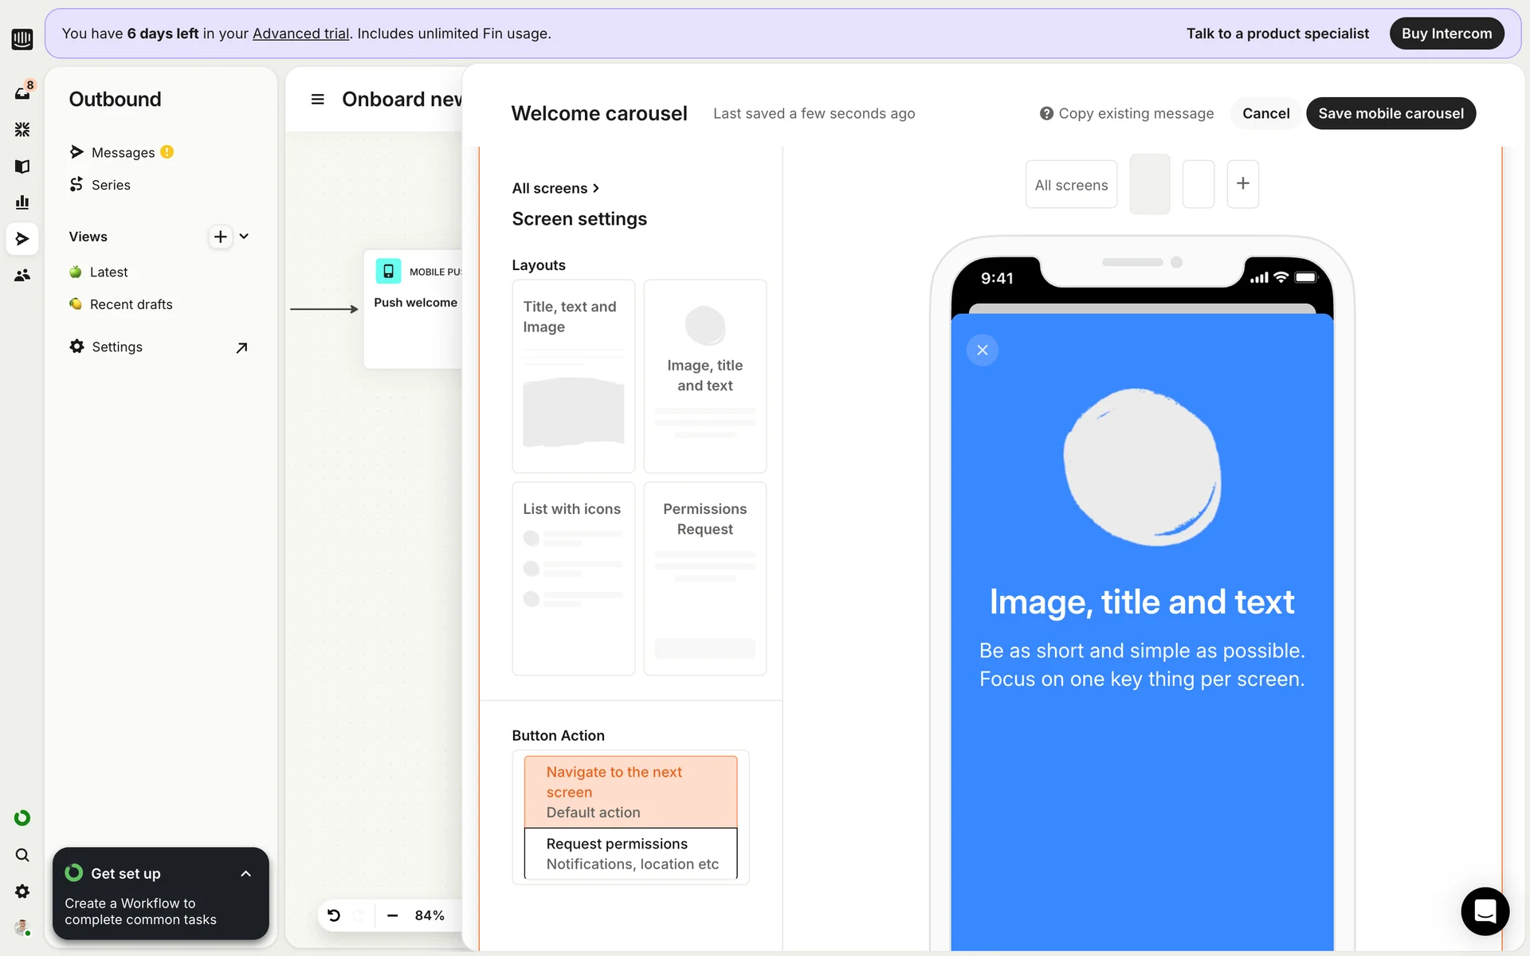
Task: Open the Knowledge book icon
Action: [x=22, y=166]
